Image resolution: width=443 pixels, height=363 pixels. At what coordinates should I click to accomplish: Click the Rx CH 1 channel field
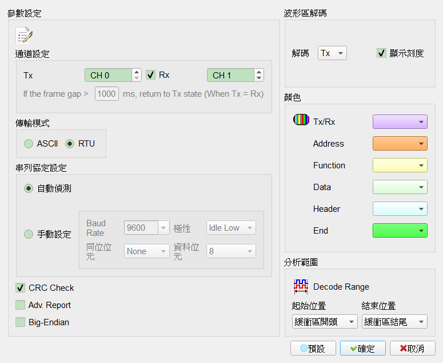point(230,75)
